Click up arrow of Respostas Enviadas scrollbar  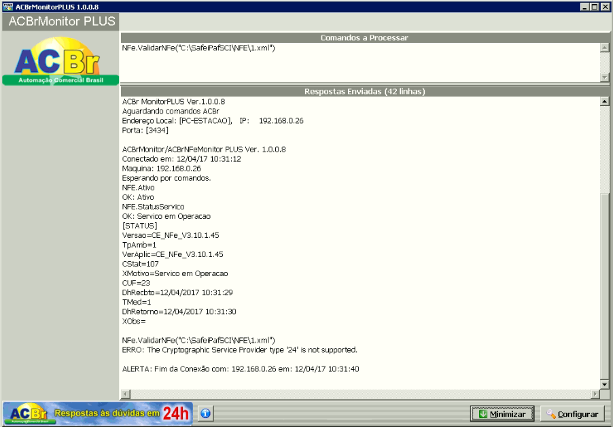[x=604, y=101]
